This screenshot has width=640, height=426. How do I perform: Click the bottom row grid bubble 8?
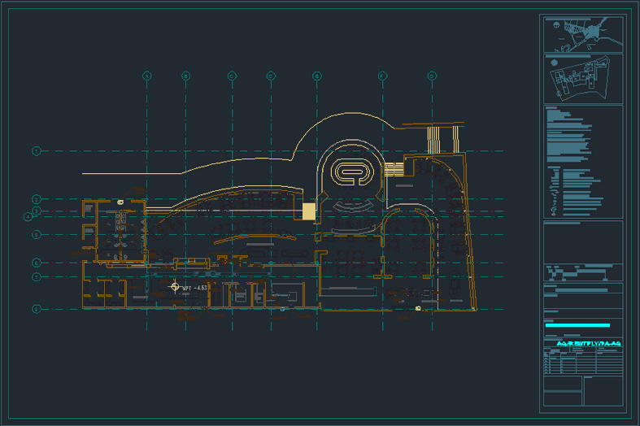[x=37, y=309]
